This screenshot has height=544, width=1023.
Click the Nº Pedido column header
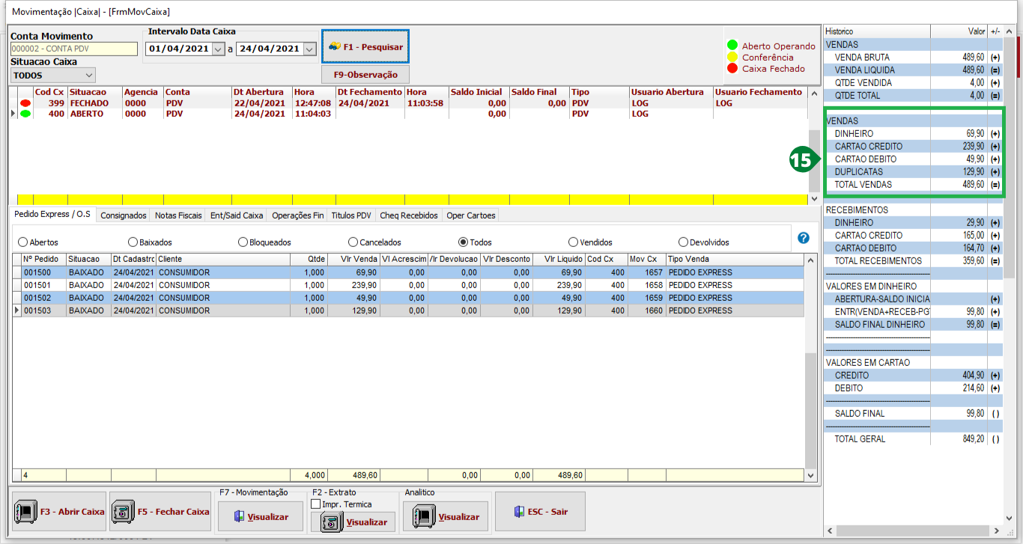pos(43,259)
